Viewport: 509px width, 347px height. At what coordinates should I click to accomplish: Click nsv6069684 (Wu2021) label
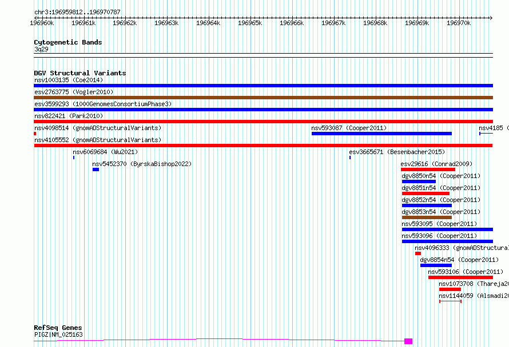105,152
